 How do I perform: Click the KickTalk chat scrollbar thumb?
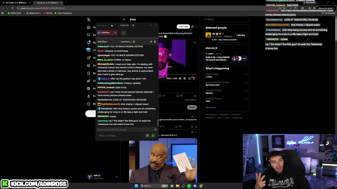[158, 123]
